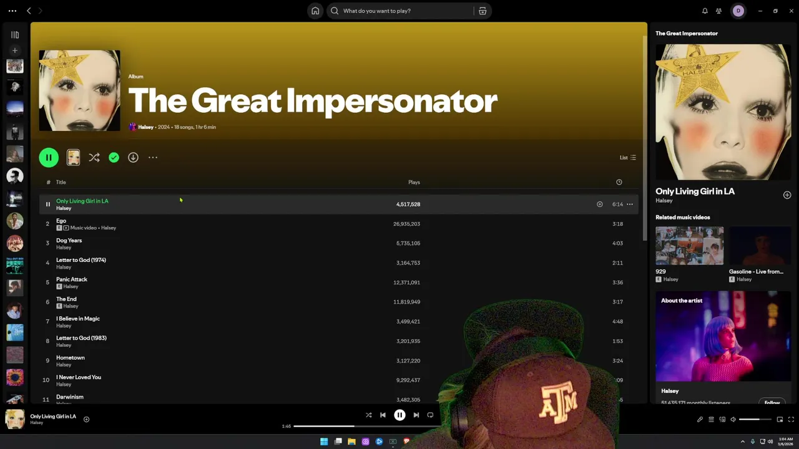Pause icon on Only Living Girl in LA row

click(x=47, y=204)
